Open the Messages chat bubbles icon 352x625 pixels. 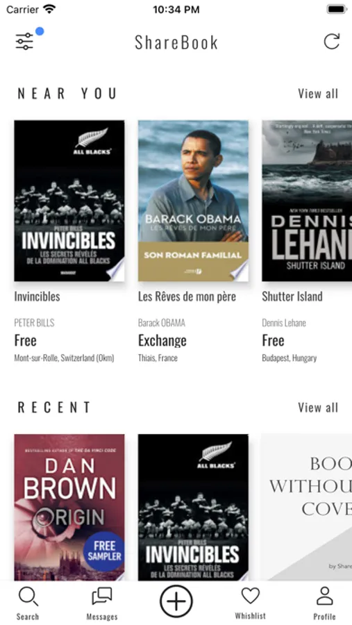[101, 597]
